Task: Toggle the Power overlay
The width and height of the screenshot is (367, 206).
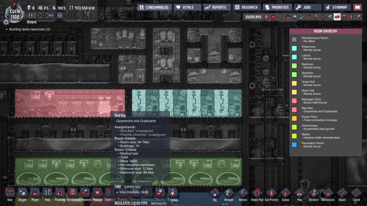Action: (x=274, y=17)
